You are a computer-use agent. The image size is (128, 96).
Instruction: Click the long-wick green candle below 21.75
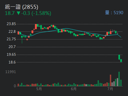[22, 39]
